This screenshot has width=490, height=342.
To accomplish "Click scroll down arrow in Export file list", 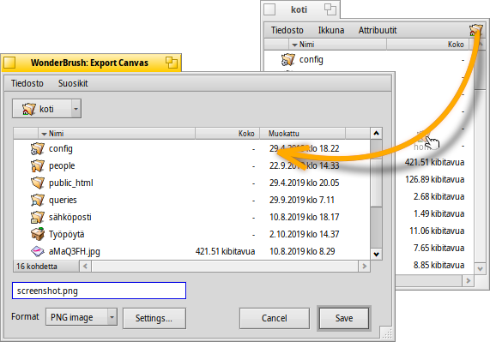I will 376,254.
